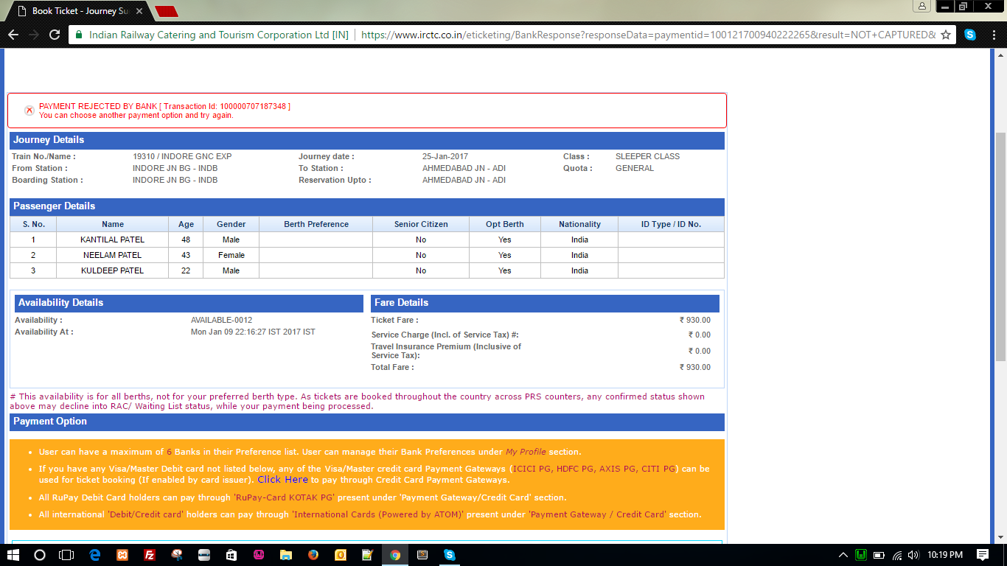Open the Chrome user profile button
Image resolution: width=1007 pixels, height=566 pixels.
coord(921,7)
